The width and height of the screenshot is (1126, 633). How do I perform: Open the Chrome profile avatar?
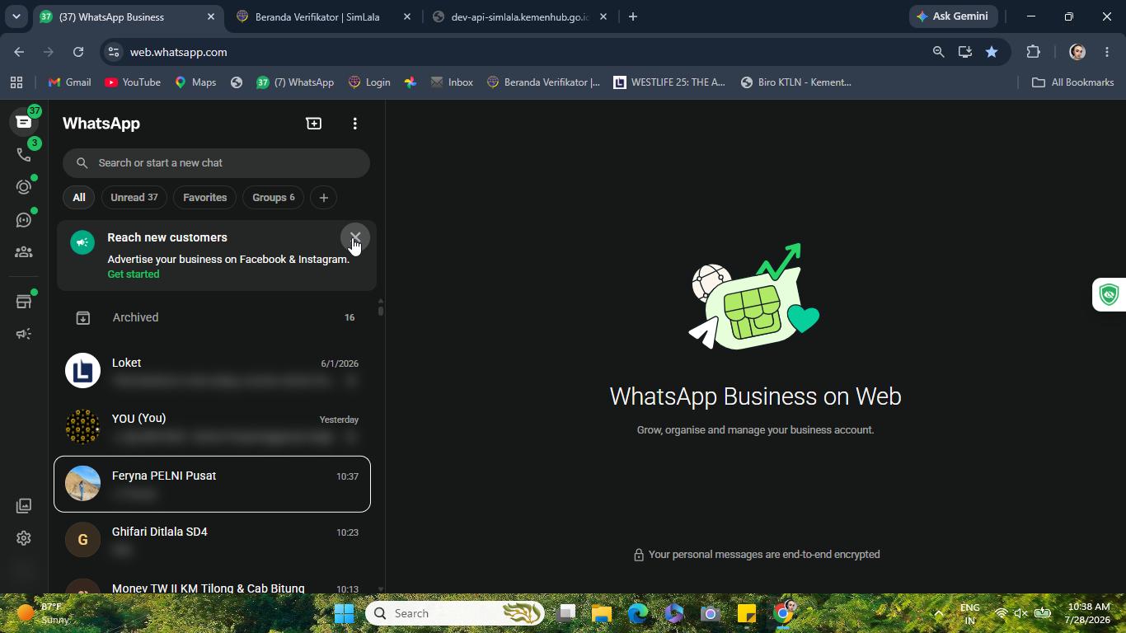click(x=1077, y=52)
